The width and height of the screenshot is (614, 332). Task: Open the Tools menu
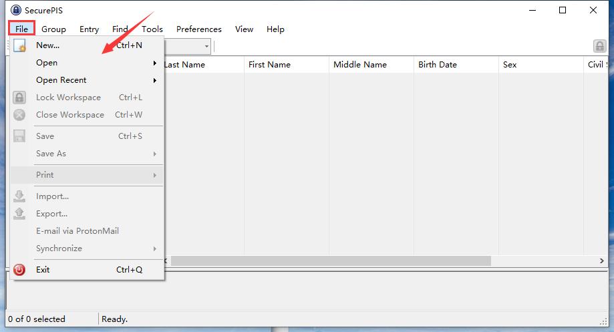152,29
